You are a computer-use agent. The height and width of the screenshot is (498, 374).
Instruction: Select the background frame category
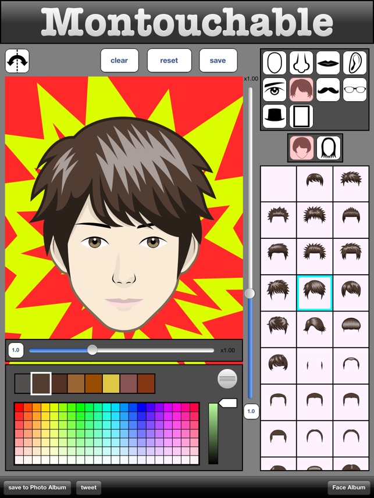301,116
